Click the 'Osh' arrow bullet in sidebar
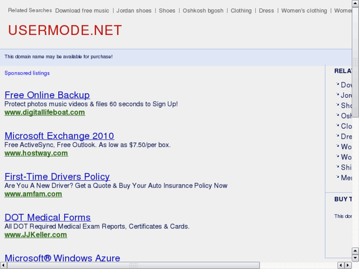The width and height of the screenshot is (359, 269). tap(337, 115)
